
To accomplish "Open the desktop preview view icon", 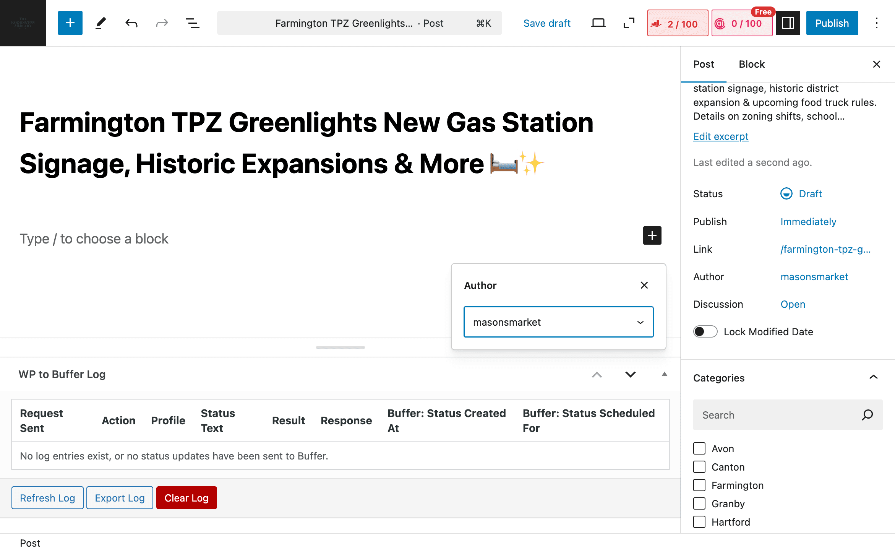I will click(x=598, y=23).
